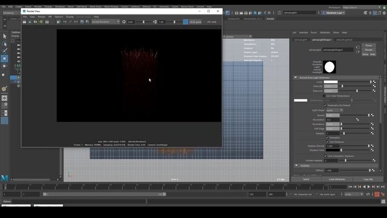The width and height of the screenshot is (387, 218).
Task: Click the 1:1 real size icon
Action: click(x=76, y=22)
